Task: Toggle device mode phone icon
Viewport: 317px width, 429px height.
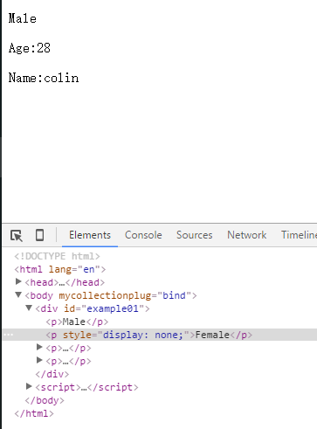Action: point(39,235)
